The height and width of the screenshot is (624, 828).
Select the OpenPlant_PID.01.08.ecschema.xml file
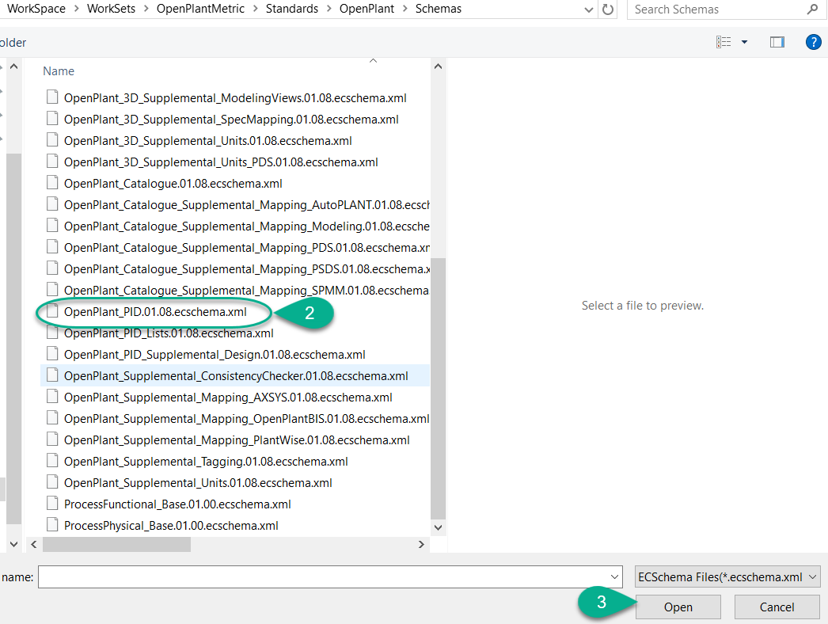tap(153, 311)
